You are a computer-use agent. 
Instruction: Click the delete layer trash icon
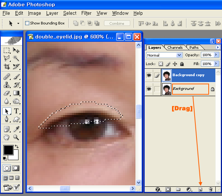coord(211,189)
